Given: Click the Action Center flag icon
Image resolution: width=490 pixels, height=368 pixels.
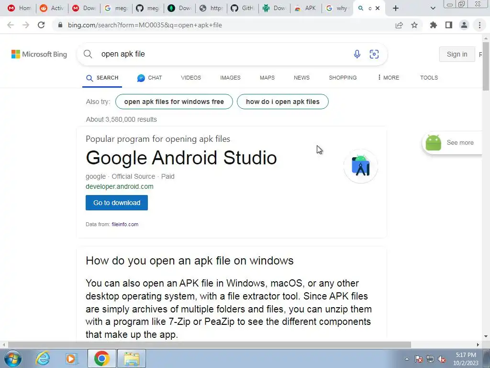Looking at the screenshot, I should tap(419, 359).
